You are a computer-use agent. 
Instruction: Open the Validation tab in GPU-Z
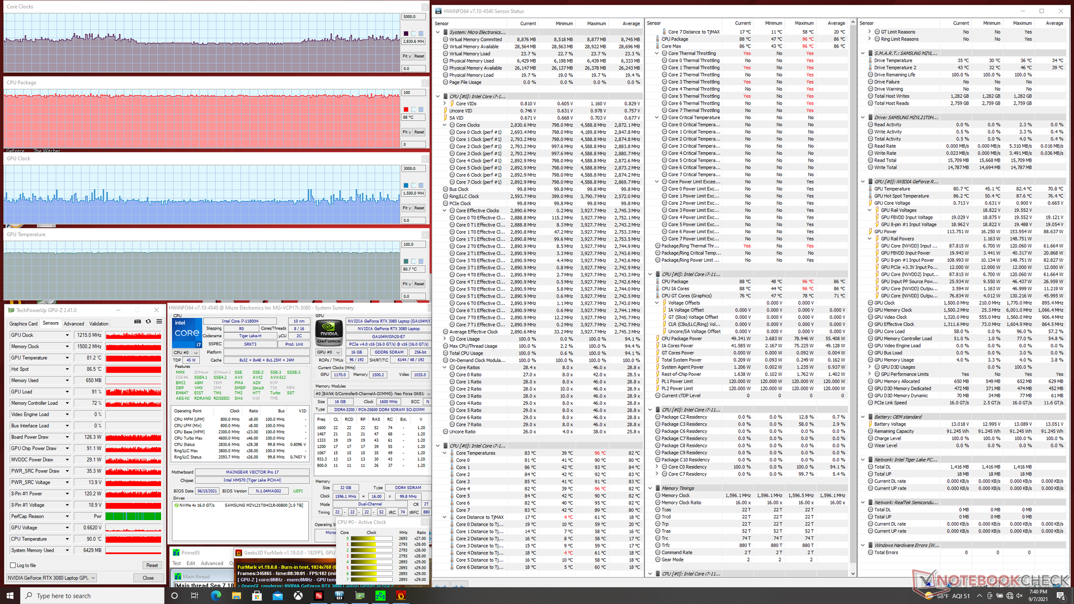tap(99, 324)
